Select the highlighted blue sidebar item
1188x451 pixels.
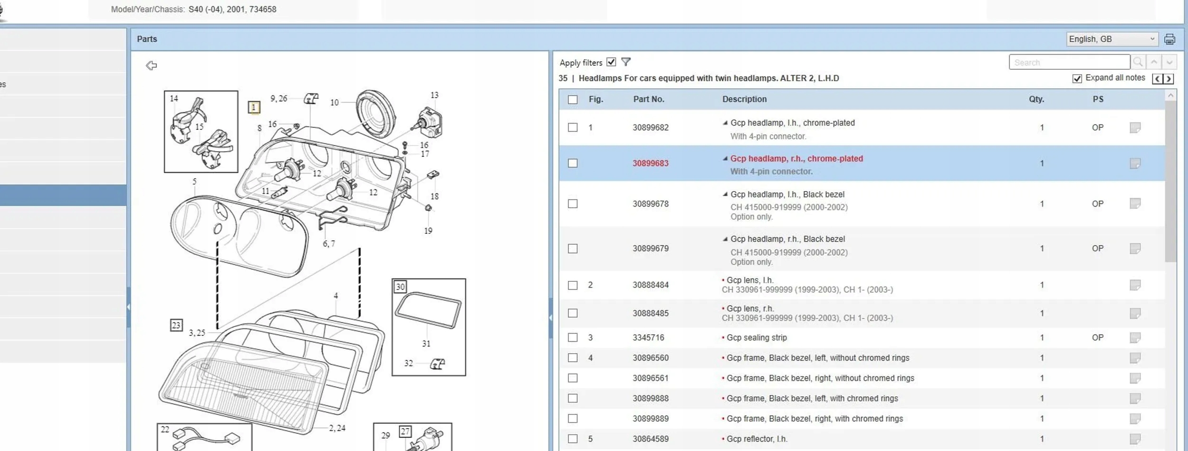click(63, 195)
